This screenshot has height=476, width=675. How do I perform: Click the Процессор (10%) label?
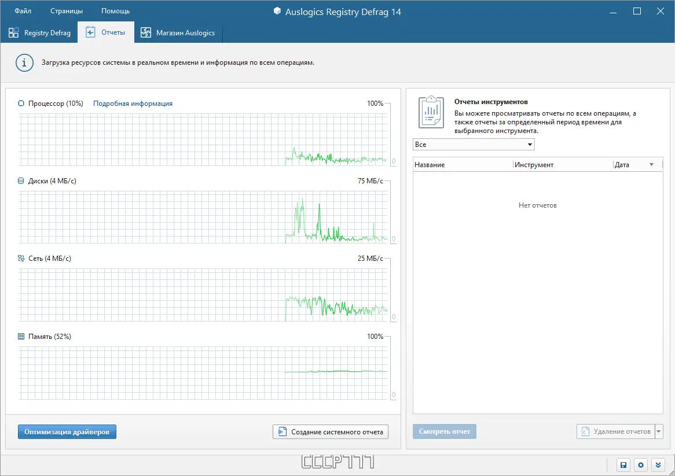[56, 104]
